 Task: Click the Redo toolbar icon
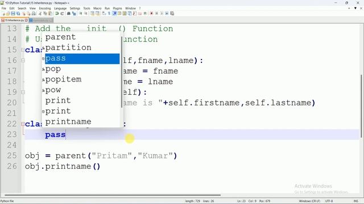(62, 14)
